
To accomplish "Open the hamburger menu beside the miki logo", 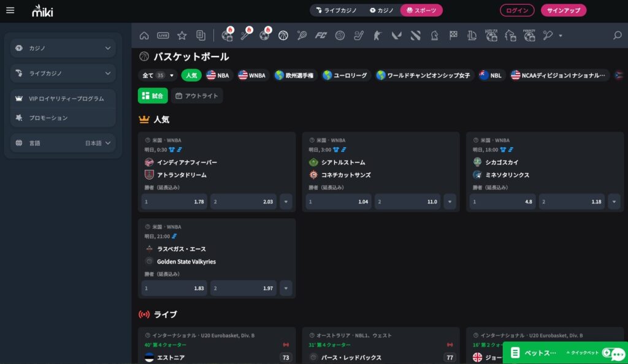I will (x=10, y=10).
